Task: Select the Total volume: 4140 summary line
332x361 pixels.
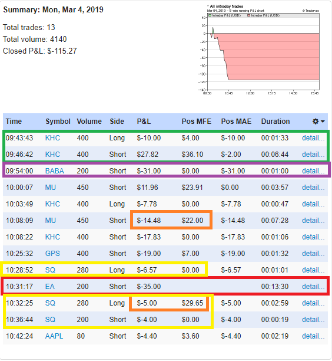Action: point(35,39)
